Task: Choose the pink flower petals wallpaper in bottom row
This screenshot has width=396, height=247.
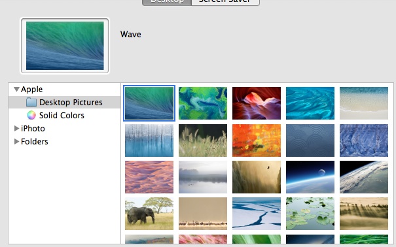Action: [203, 239]
